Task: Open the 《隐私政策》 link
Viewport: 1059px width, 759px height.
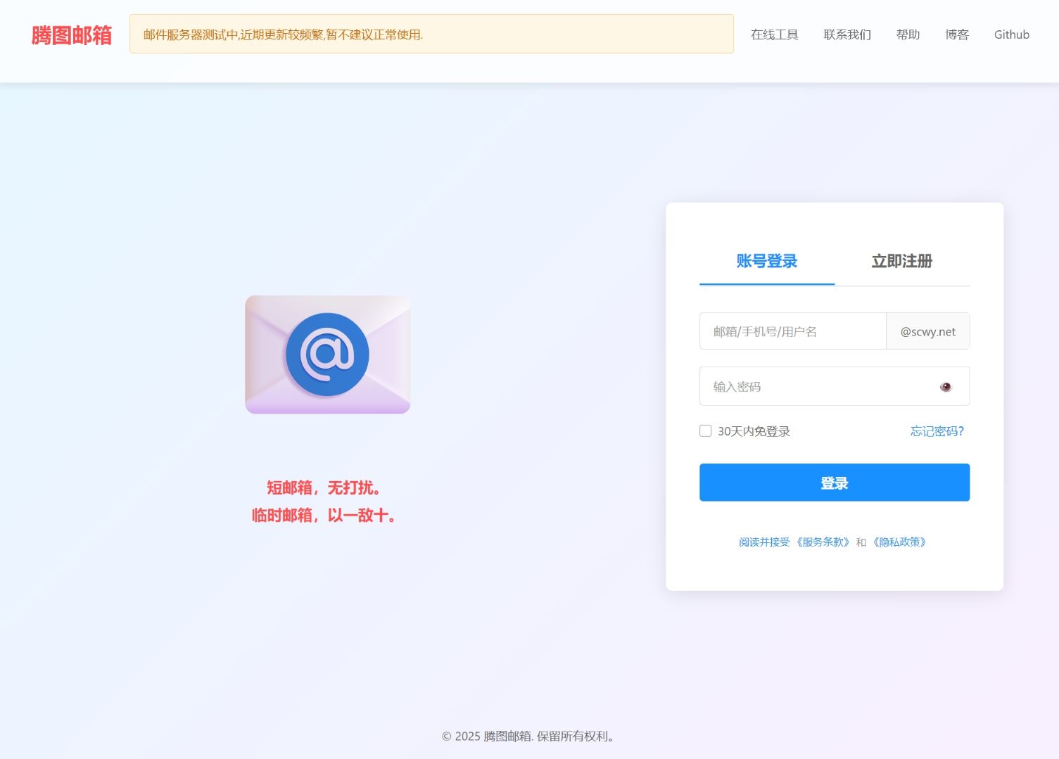Action: pyautogui.click(x=899, y=542)
